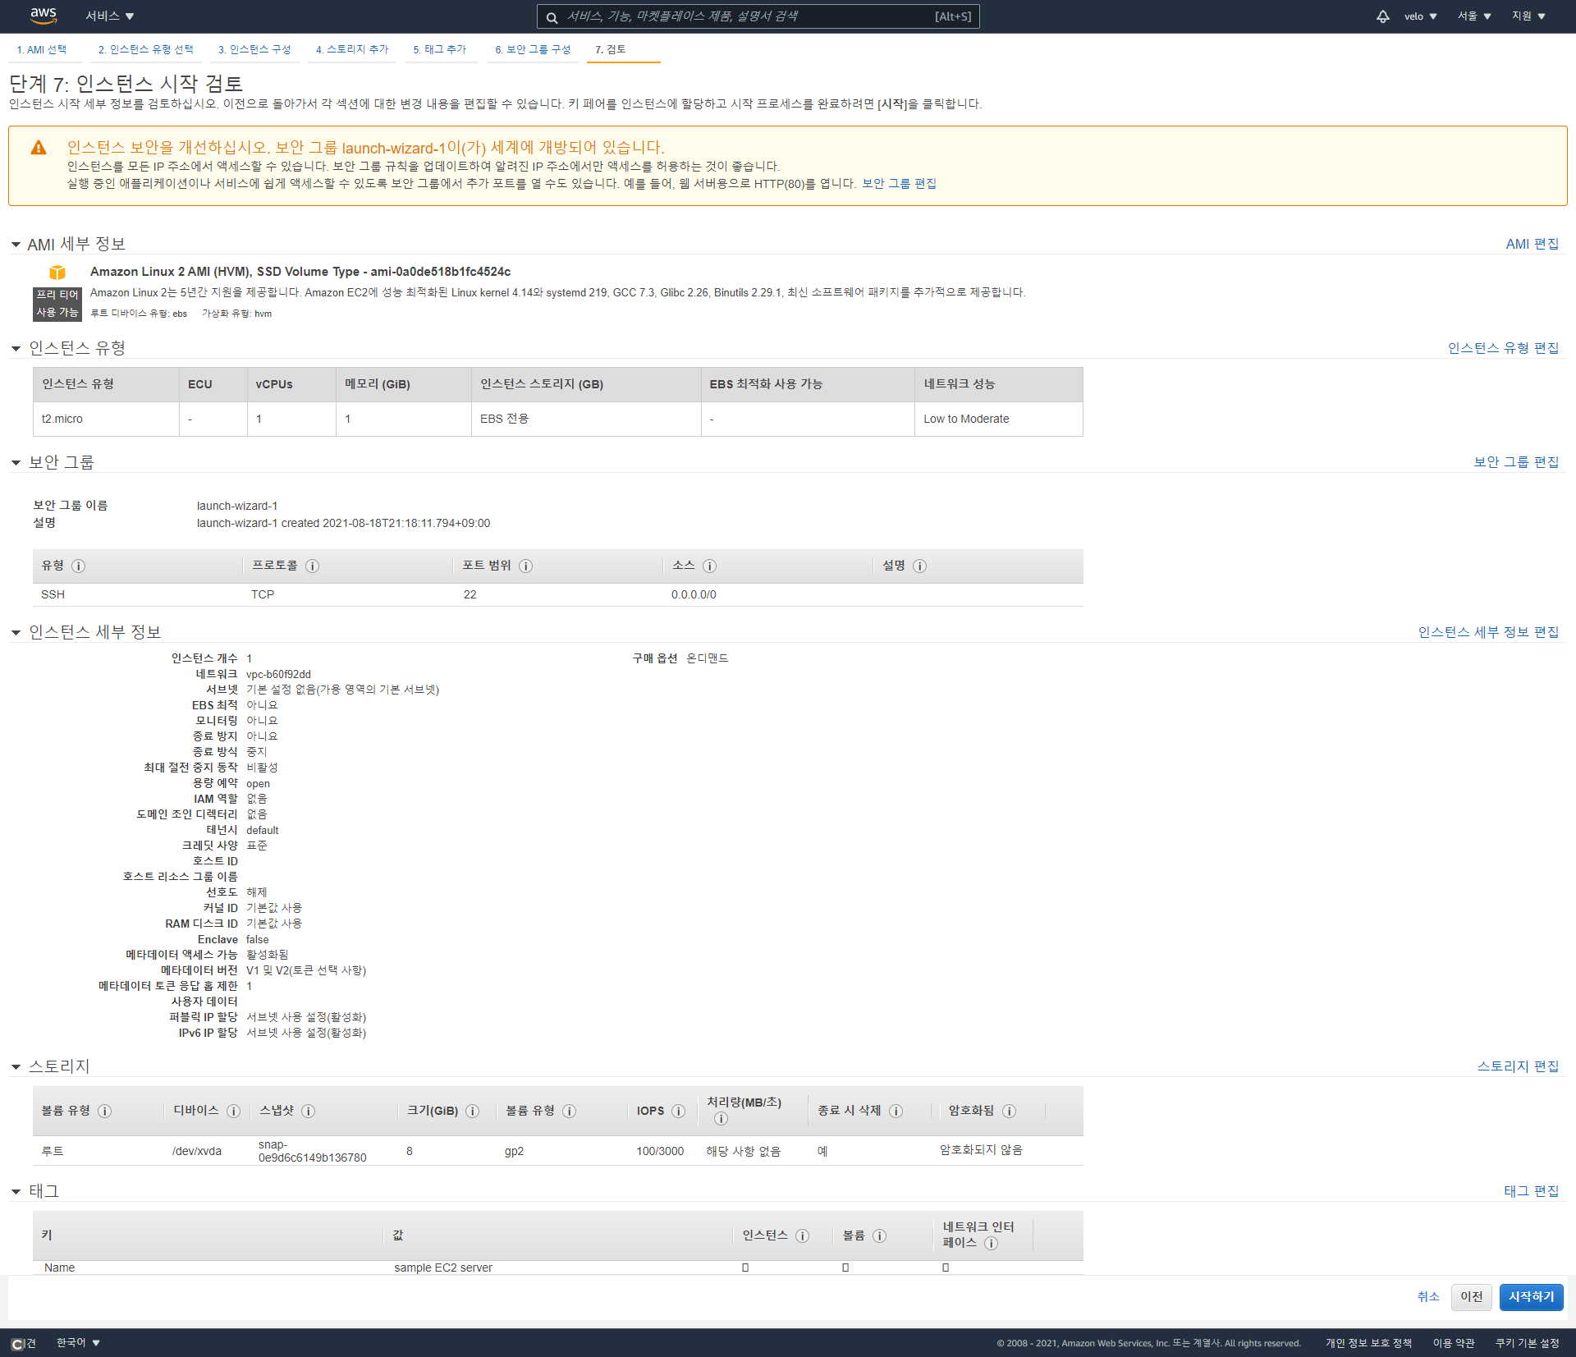Image resolution: width=1576 pixels, height=1357 pixels.
Task: Open 쿠키 기본 설정 footer link
Action: pyautogui.click(x=1527, y=1344)
